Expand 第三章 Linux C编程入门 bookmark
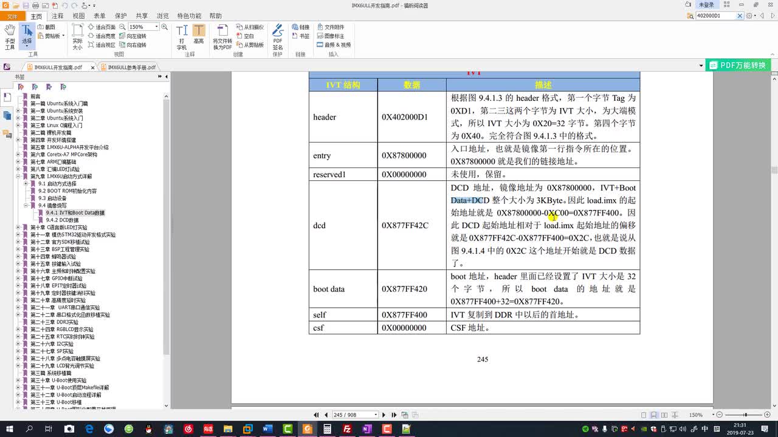The image size is (778, 437). coord(18,126)
